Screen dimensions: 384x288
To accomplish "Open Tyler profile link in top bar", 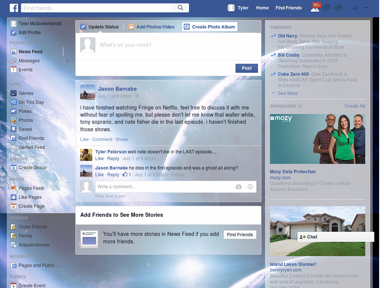I will 243,8.
